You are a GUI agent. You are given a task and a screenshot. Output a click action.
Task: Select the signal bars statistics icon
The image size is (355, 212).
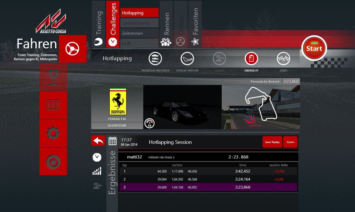(97, 171)
